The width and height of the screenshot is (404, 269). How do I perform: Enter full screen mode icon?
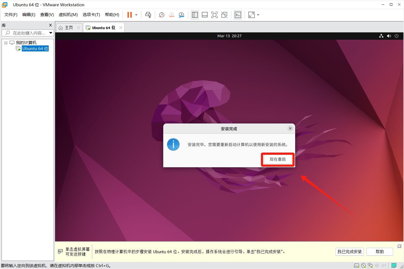(214, 15)
